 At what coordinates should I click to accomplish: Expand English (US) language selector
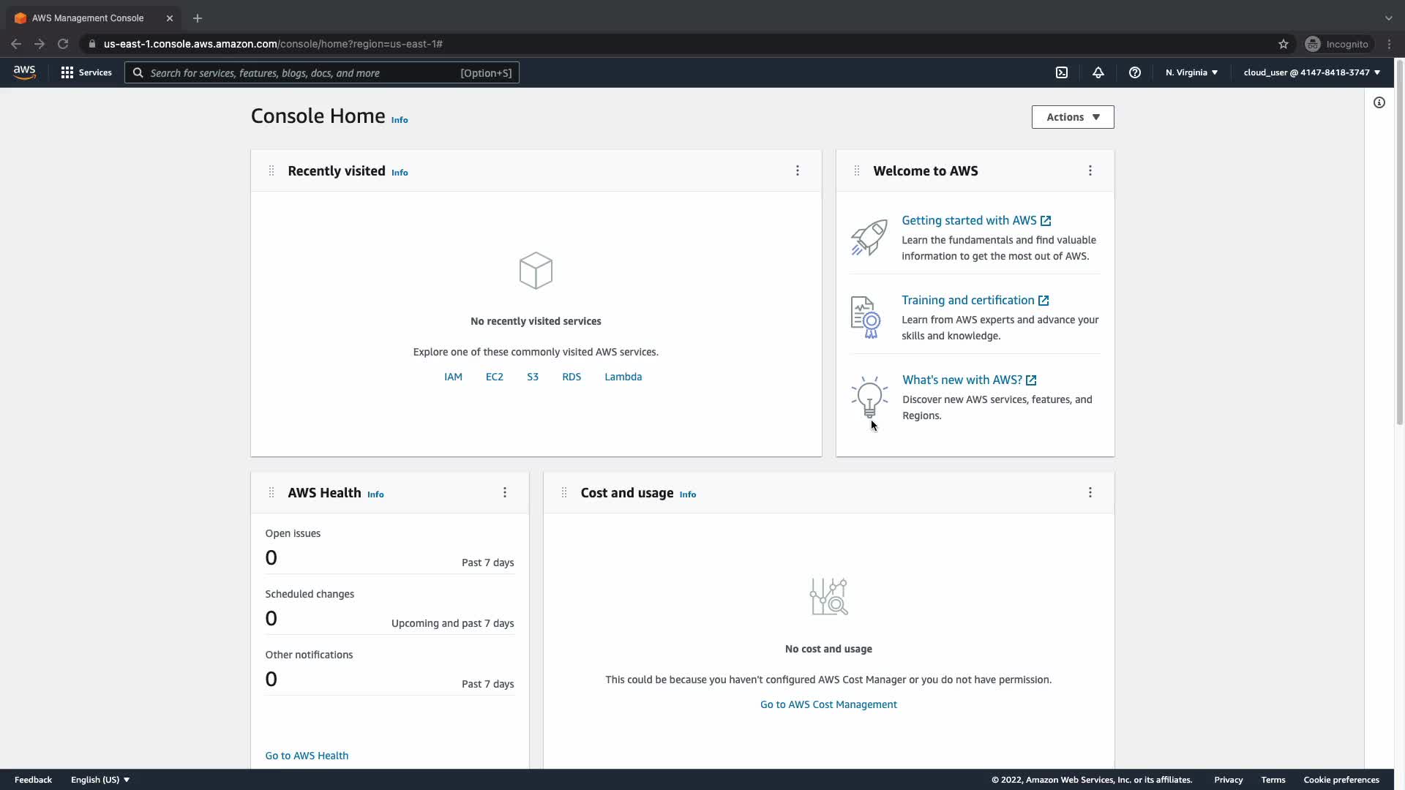point(100,780)
